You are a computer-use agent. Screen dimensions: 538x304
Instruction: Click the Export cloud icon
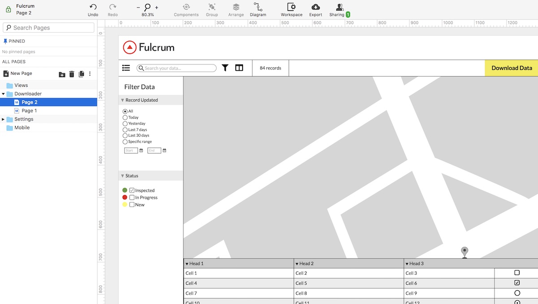(316, 7)
